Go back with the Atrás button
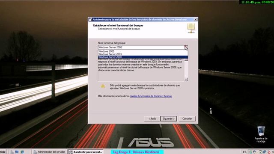Image resolution: width=274 pixels, height=154 pixels. [x=152, y=119]
